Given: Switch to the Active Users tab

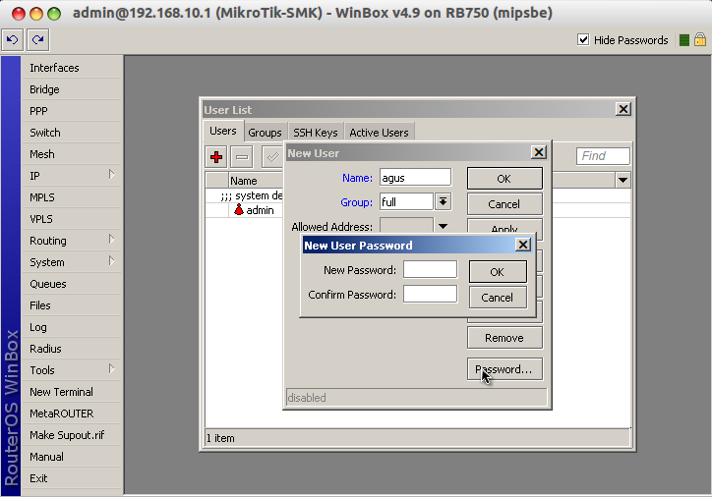Looking at the screenshot, I should (379, 133).
